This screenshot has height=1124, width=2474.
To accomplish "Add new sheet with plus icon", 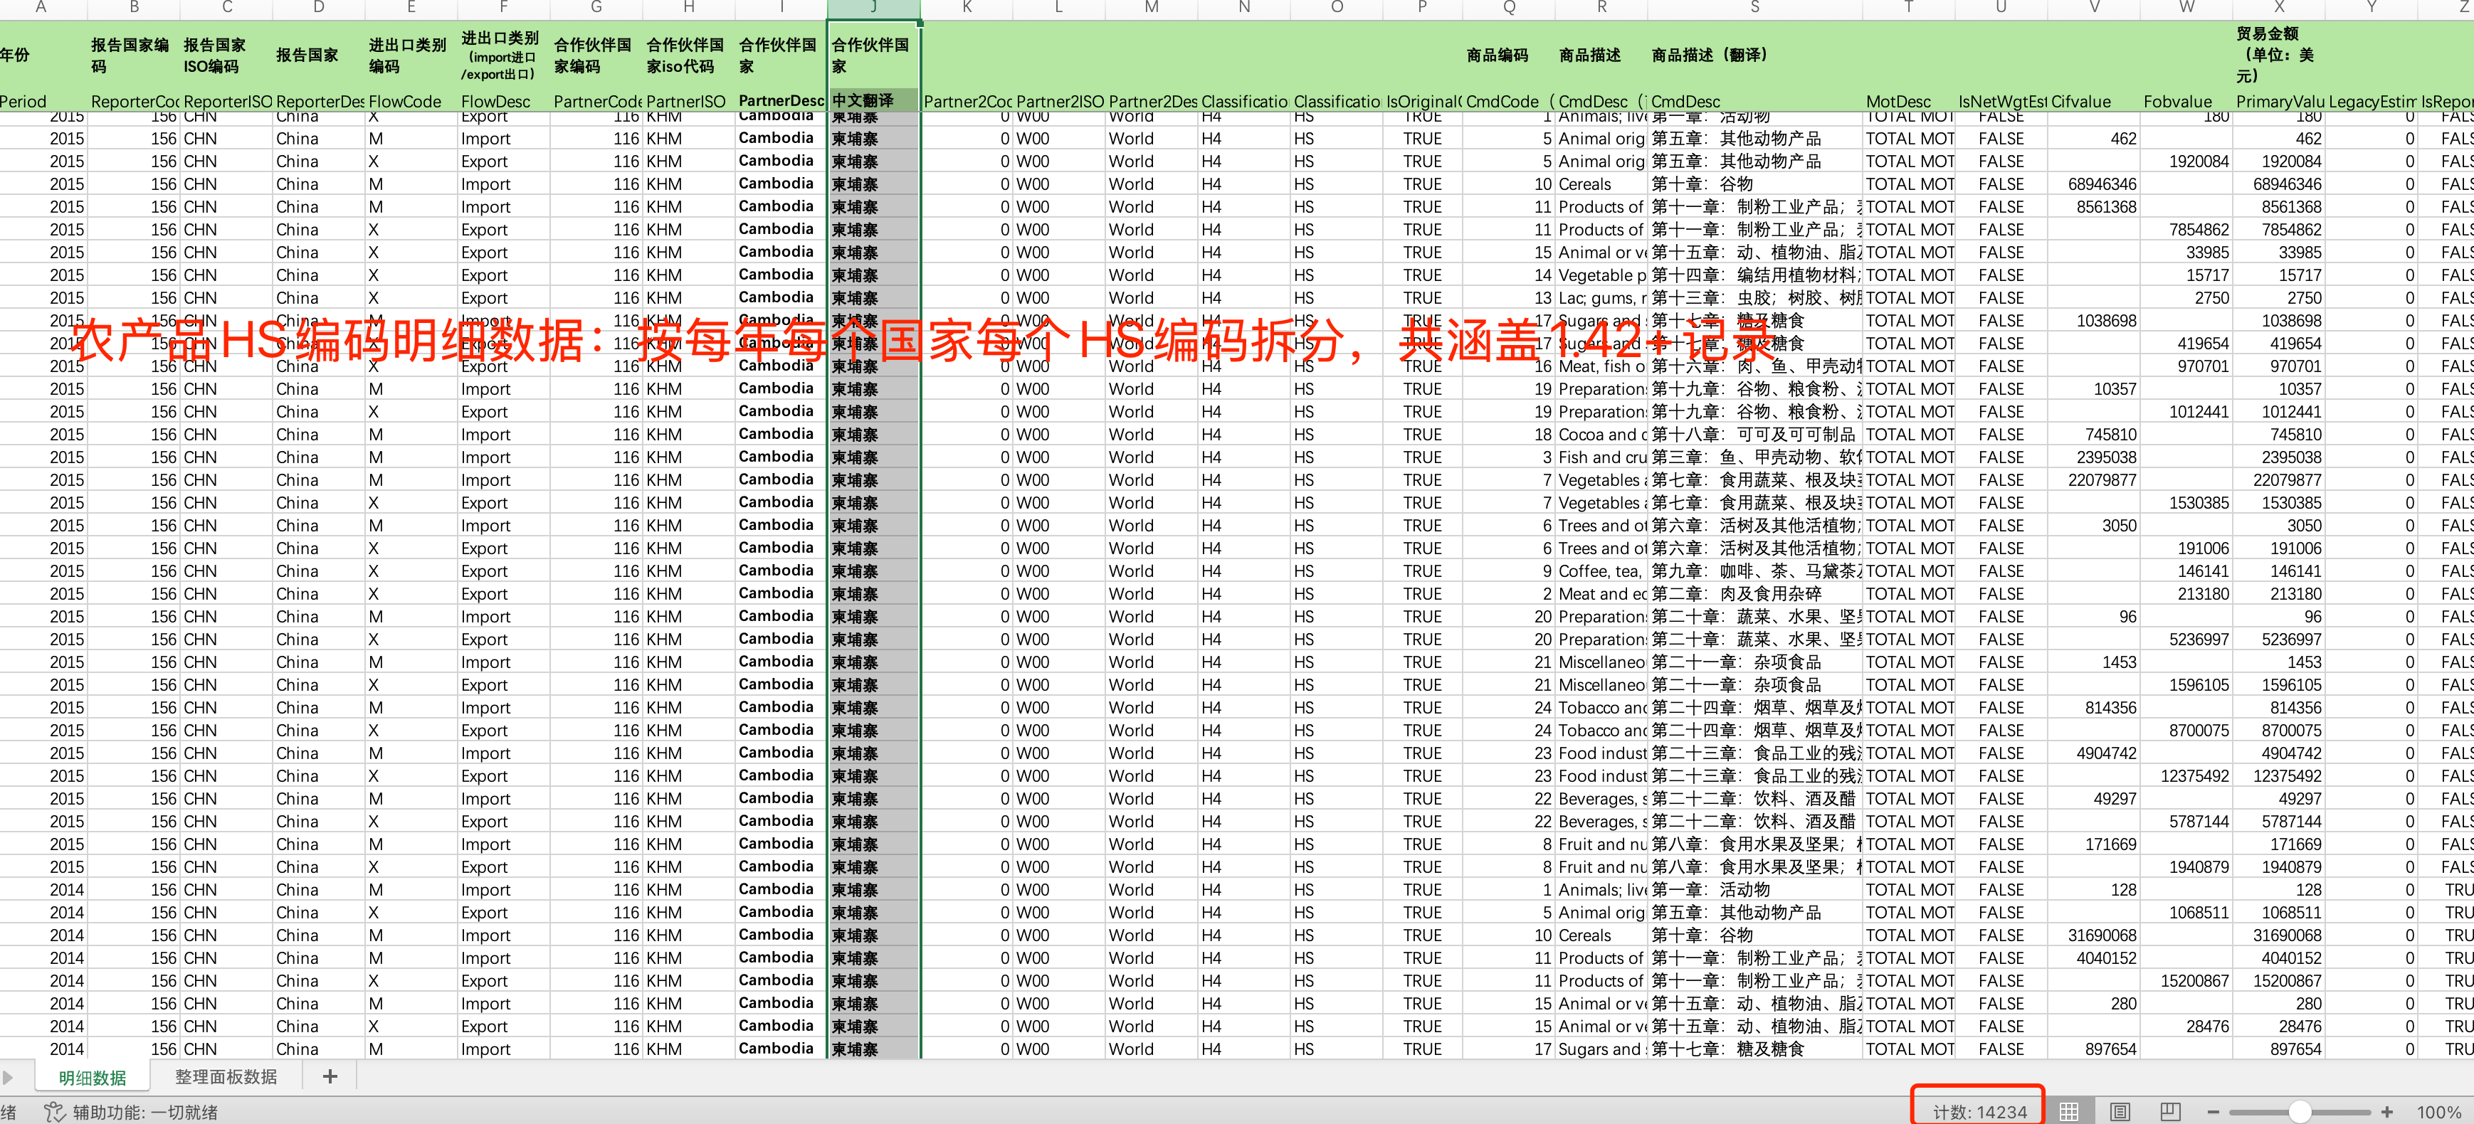I will 330,1076.
